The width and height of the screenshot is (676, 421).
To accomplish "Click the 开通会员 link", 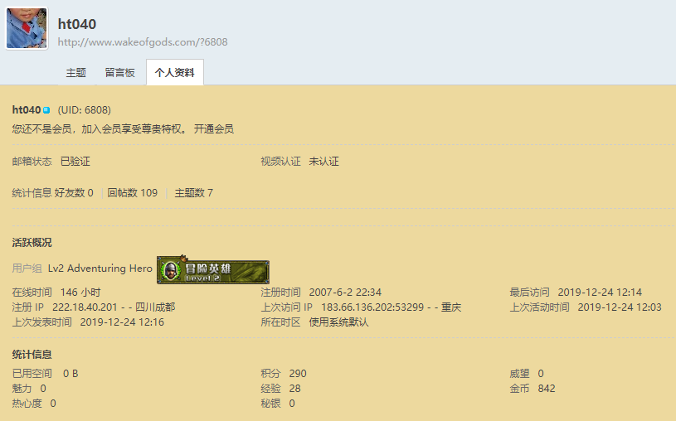I will pos(214,129).
